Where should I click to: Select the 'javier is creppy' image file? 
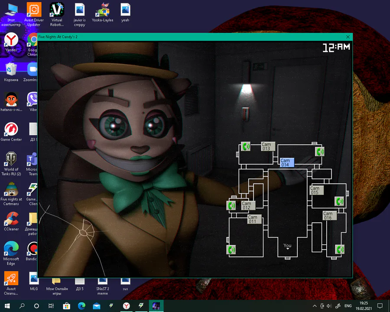[x=80, y=15]
